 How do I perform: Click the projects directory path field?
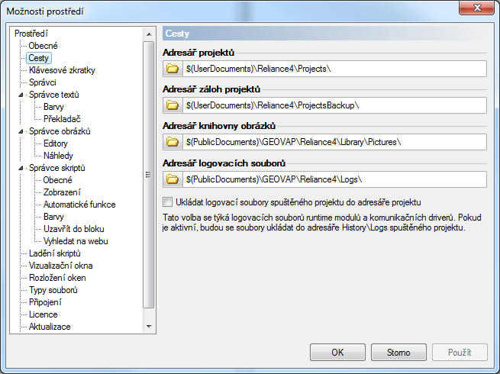pyautogui.click(x=334, y=69)
